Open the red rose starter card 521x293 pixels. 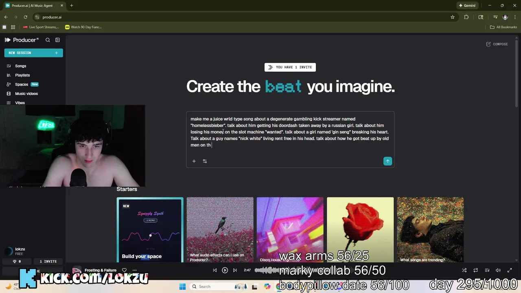[x=360, y=230]
